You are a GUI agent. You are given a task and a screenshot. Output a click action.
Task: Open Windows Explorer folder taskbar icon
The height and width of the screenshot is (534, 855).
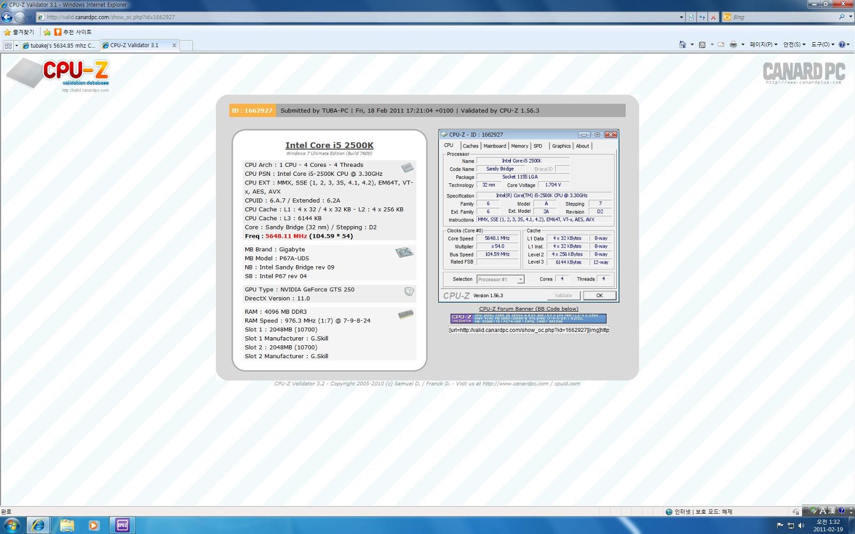pyautogui.click(x=67, y=525)
